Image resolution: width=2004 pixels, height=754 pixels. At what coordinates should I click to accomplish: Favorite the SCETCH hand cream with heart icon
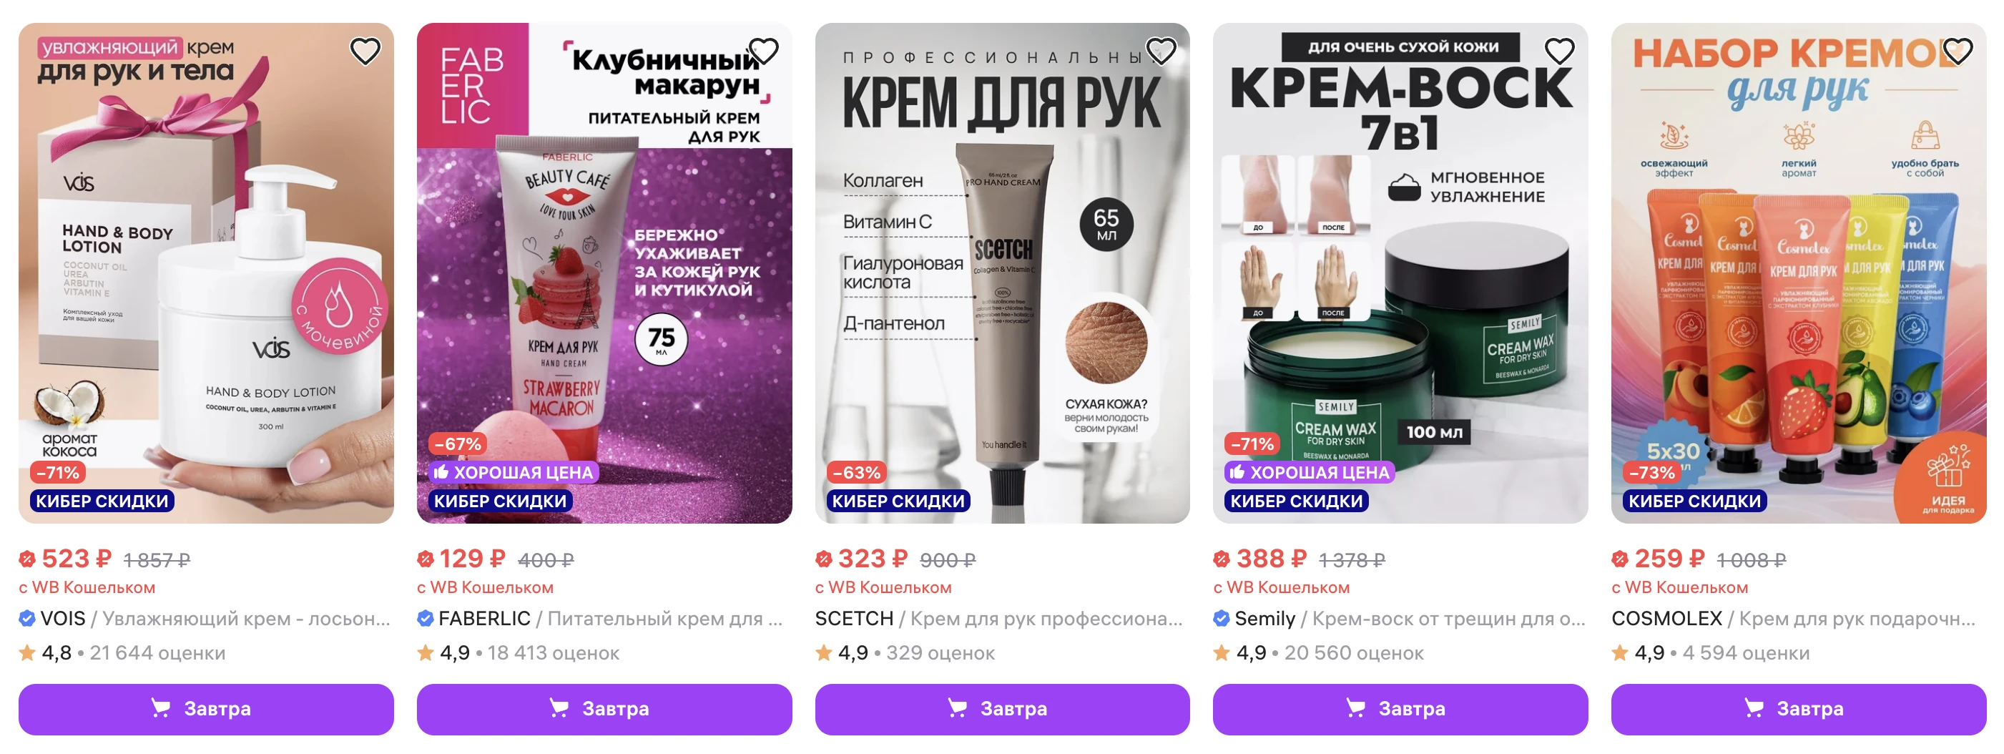click(x=1161, y=52)
